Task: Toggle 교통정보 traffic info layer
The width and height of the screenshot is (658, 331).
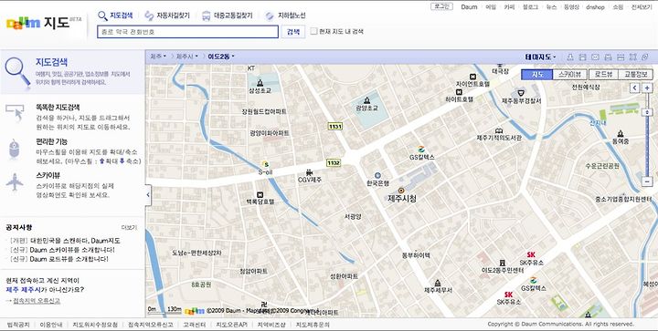Action: [x=635, y=75]
